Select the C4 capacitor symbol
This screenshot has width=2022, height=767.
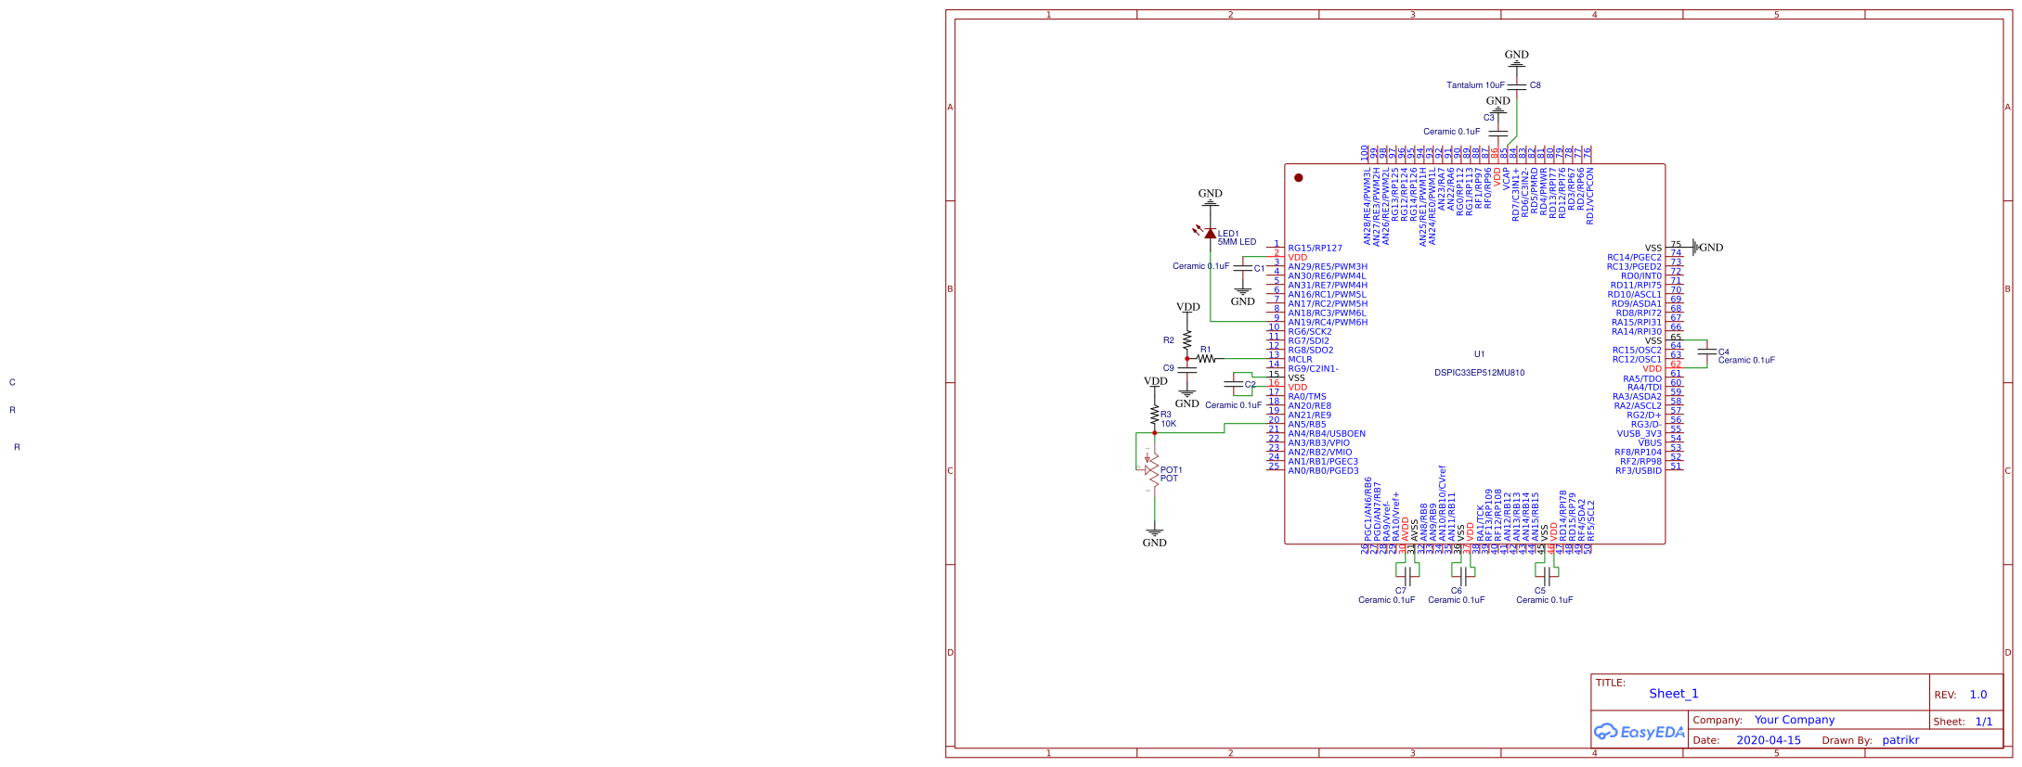1706,352
